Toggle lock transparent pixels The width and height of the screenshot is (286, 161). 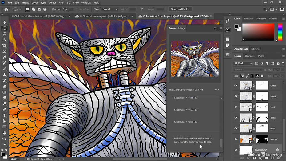pyautogui.click(x=242, y=76)
